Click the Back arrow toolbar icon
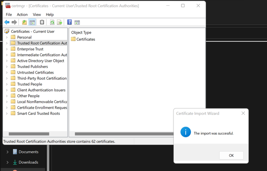 click(7, 22)
